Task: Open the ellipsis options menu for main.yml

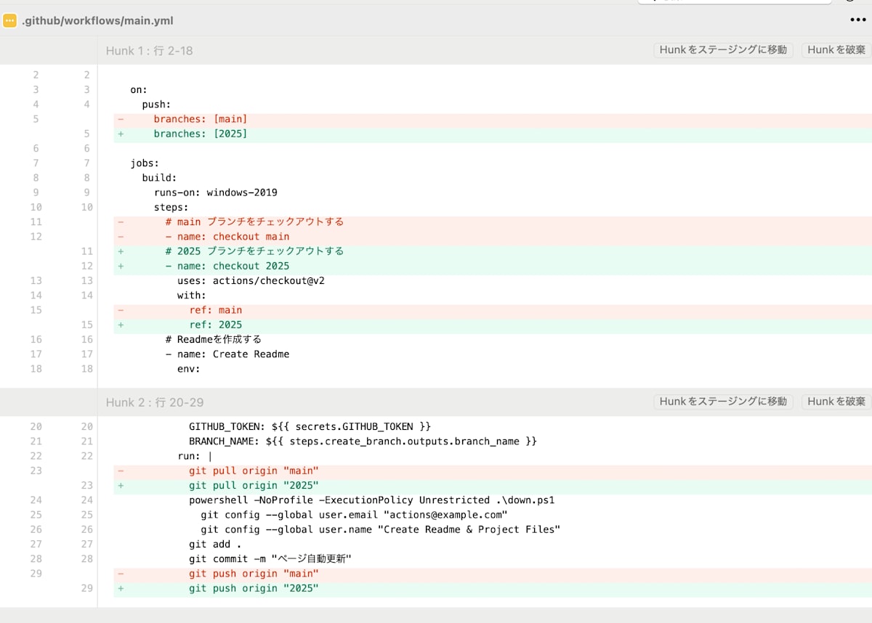Action: (x=857, y=20)
